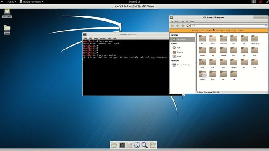Open File menu in File Manager
The width and height of the screenshot is (269, 151).
click(x=172, y=21)
